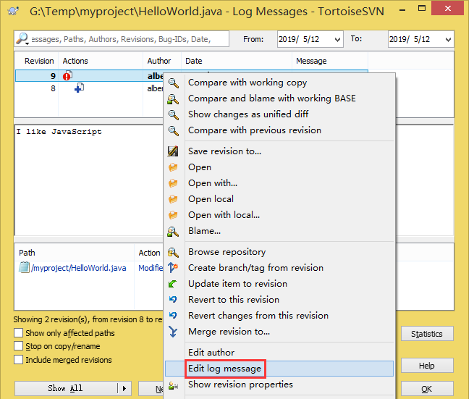Open the /myproject/HelloWorld.java path entry

tap(79, 268)
